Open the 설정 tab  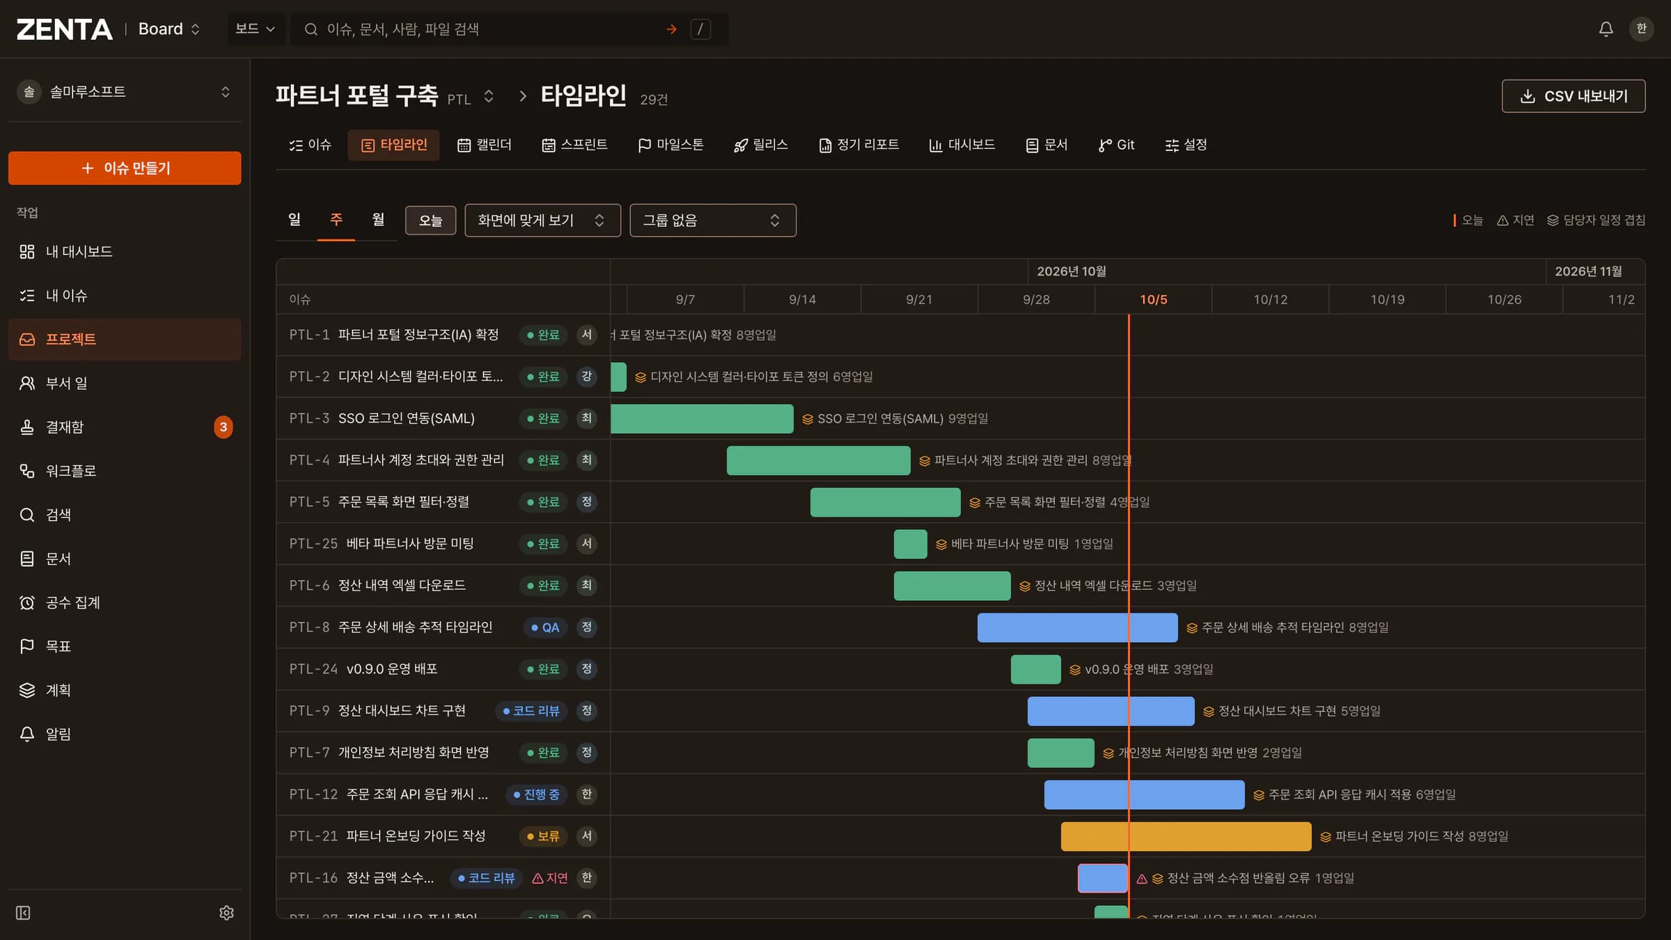[1186, 145]
